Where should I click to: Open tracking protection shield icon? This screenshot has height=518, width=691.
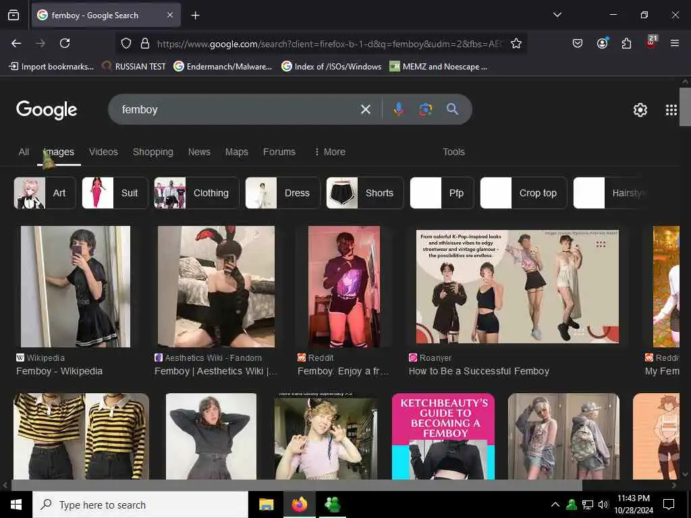click(x=126, y=43)
